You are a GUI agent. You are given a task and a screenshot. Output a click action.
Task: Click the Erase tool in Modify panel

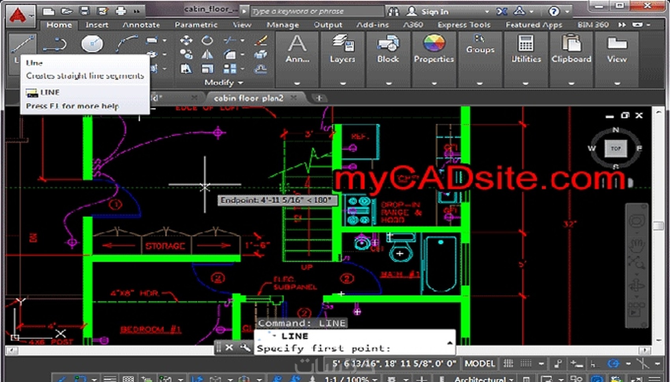point(261,40)
